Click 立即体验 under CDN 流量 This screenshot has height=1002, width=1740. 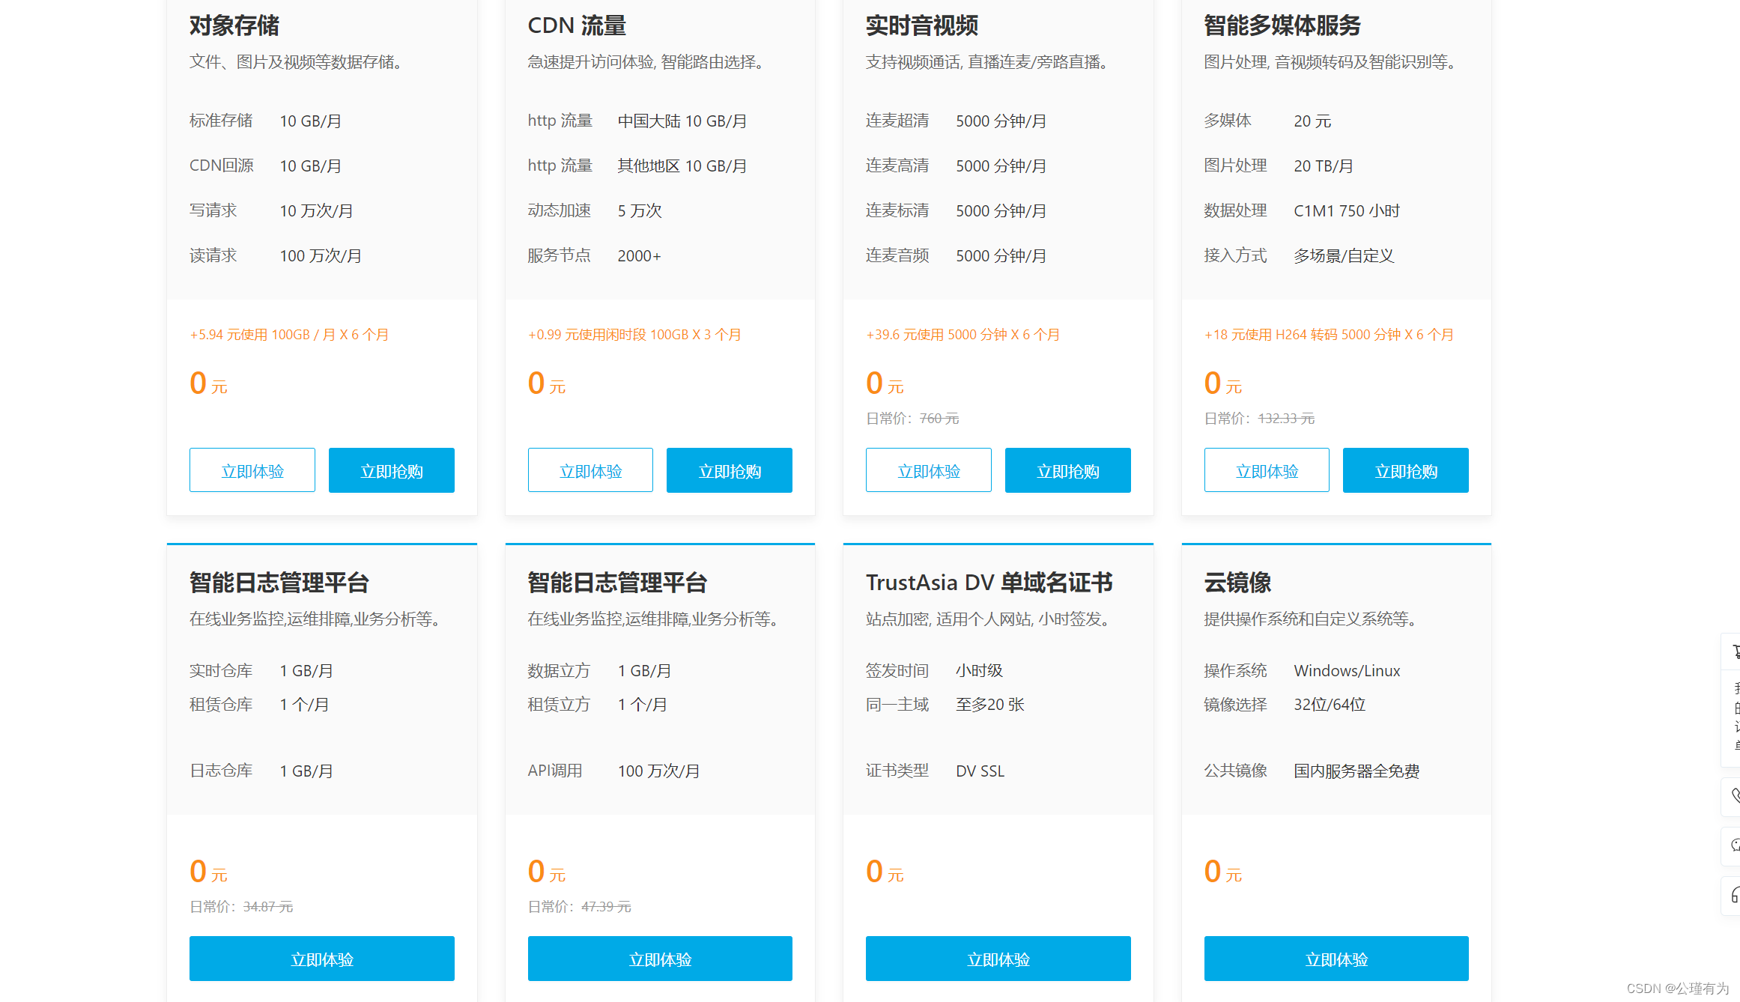tap(590, 470)
